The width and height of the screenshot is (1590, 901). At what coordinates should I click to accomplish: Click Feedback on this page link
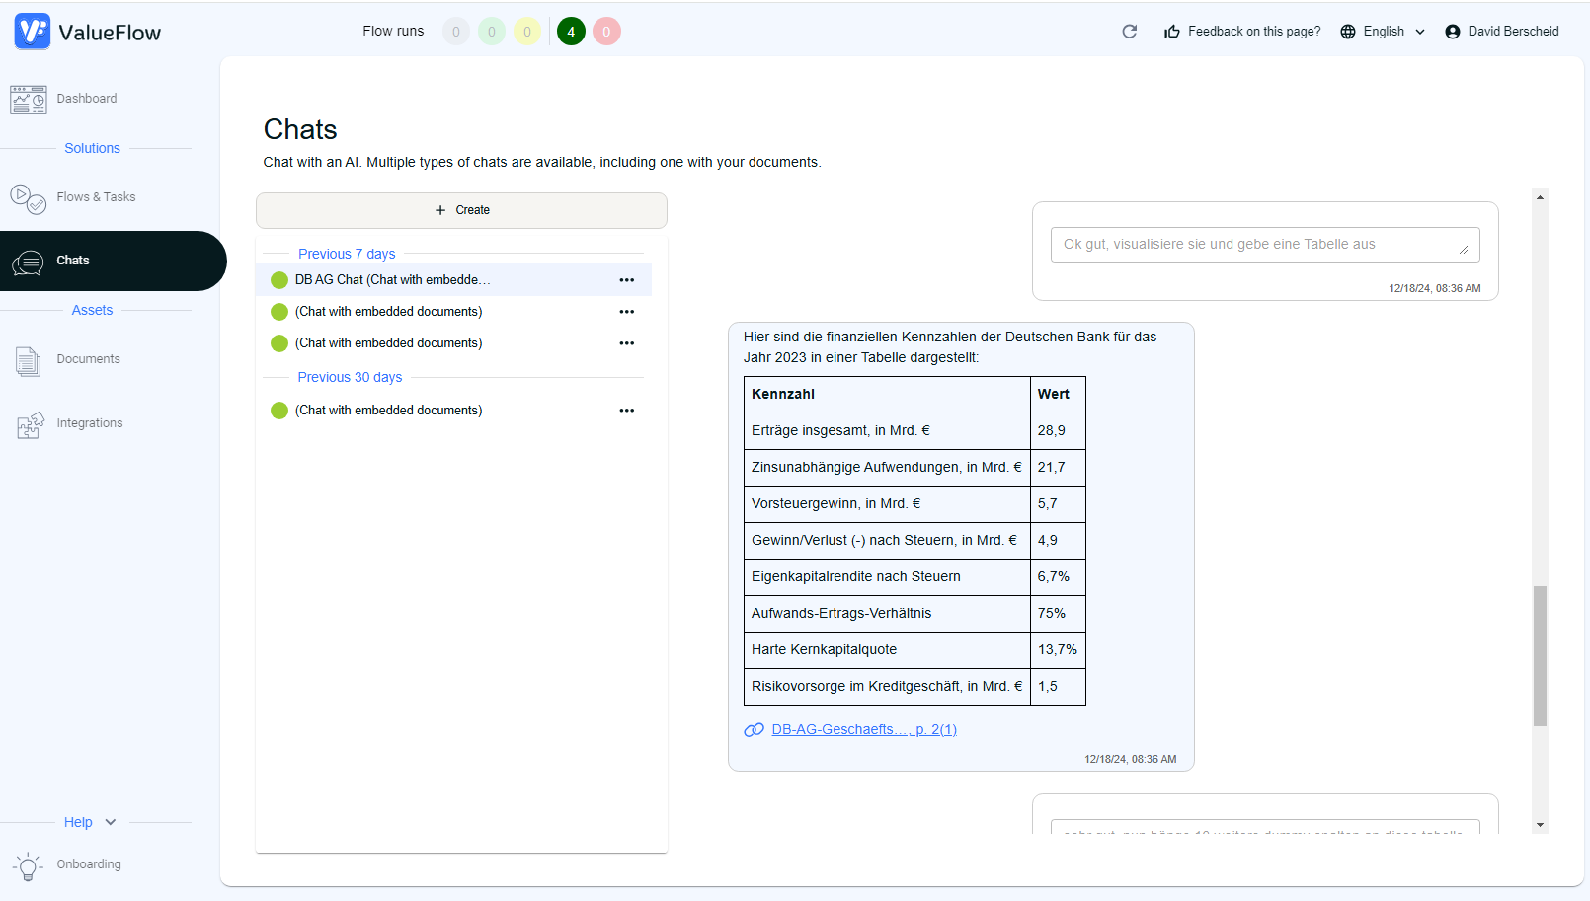(x=1254, y=32)
